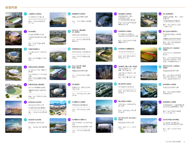View the venue 23 white dome photo
Screen dimensions: 190x148
pyautogui.click(x=149, y=37)
